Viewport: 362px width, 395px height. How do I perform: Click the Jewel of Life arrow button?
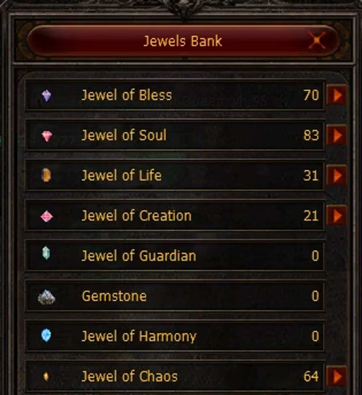click(336, 176)
